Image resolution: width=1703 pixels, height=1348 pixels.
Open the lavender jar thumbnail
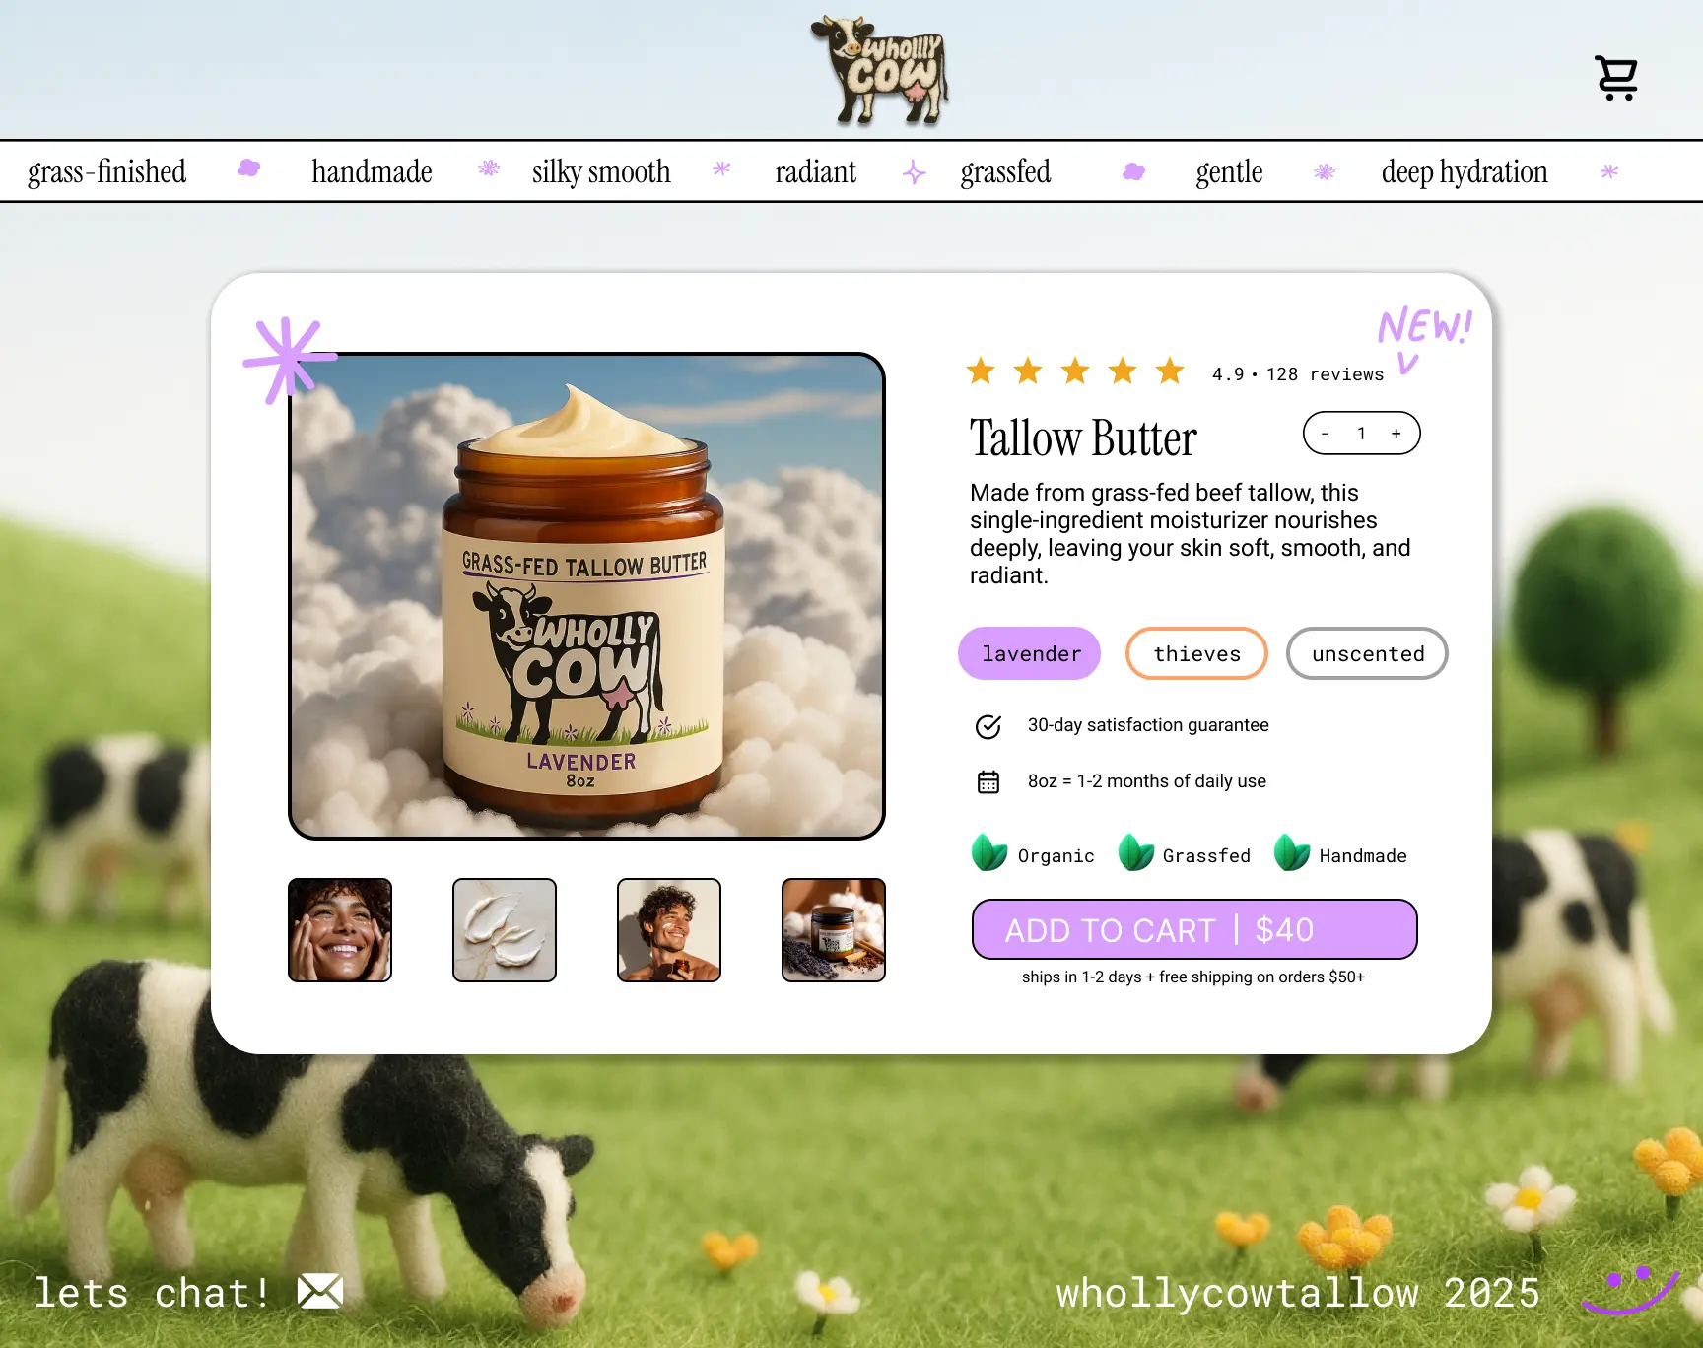[x=833, y=929]
